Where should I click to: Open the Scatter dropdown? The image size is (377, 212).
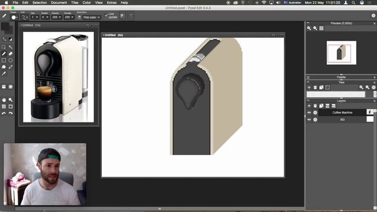click(x=45, y=17)
